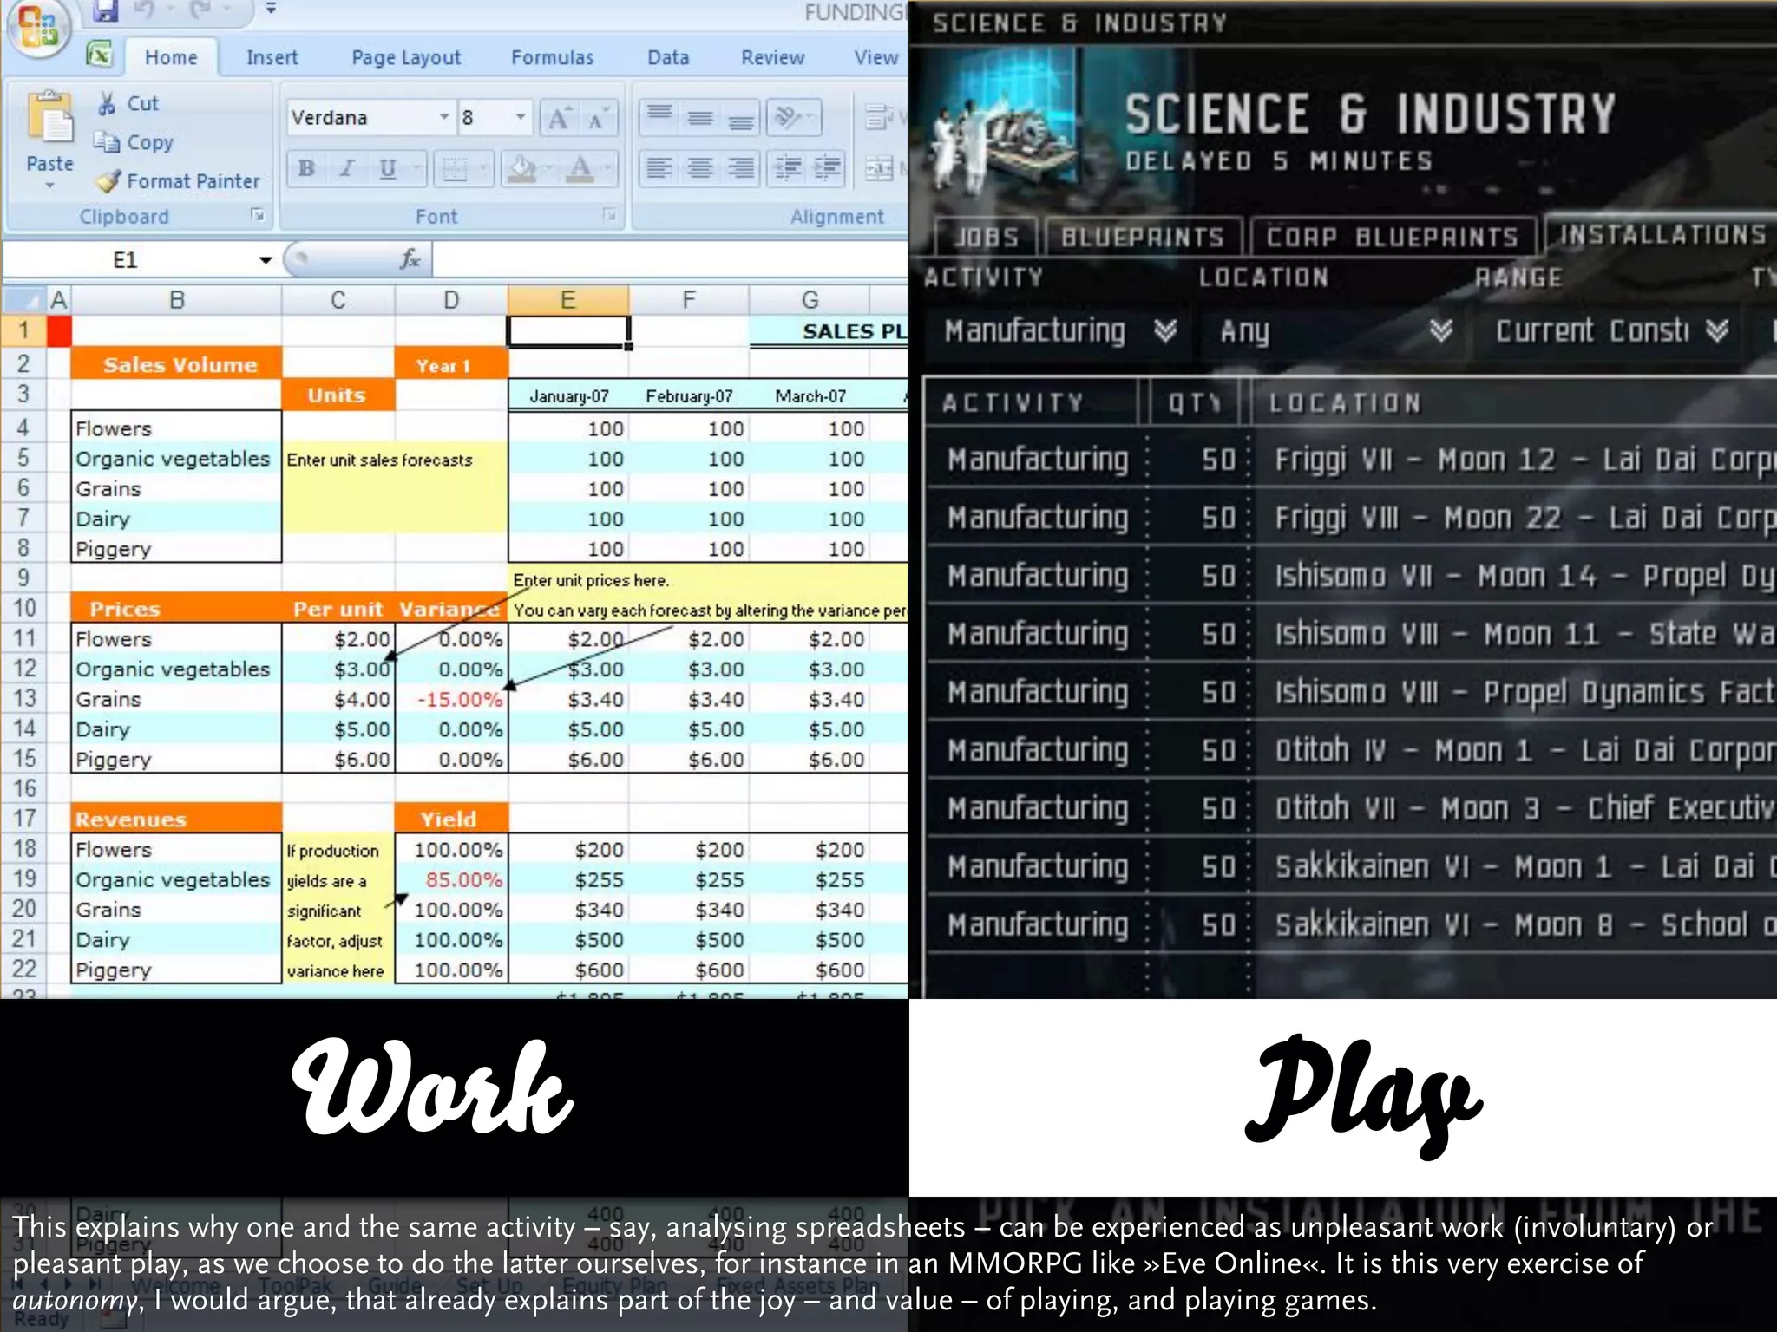Click inside the formula bar field
Viewport: 1777px width, 1332px height.
(x=669, y=258)
